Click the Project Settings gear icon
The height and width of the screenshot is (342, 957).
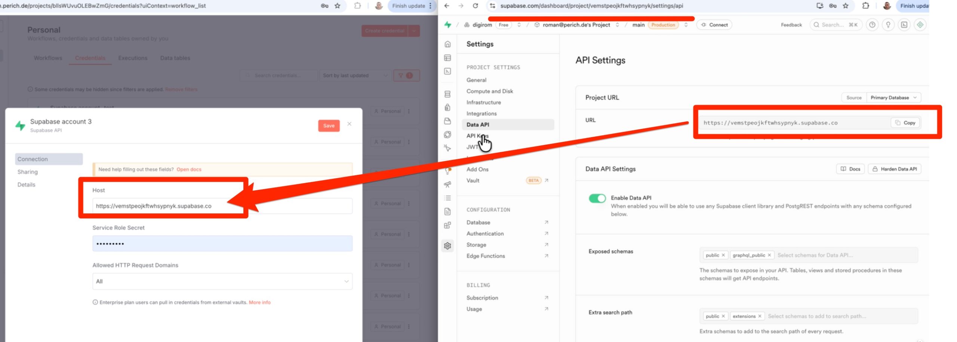coord(447,246)
